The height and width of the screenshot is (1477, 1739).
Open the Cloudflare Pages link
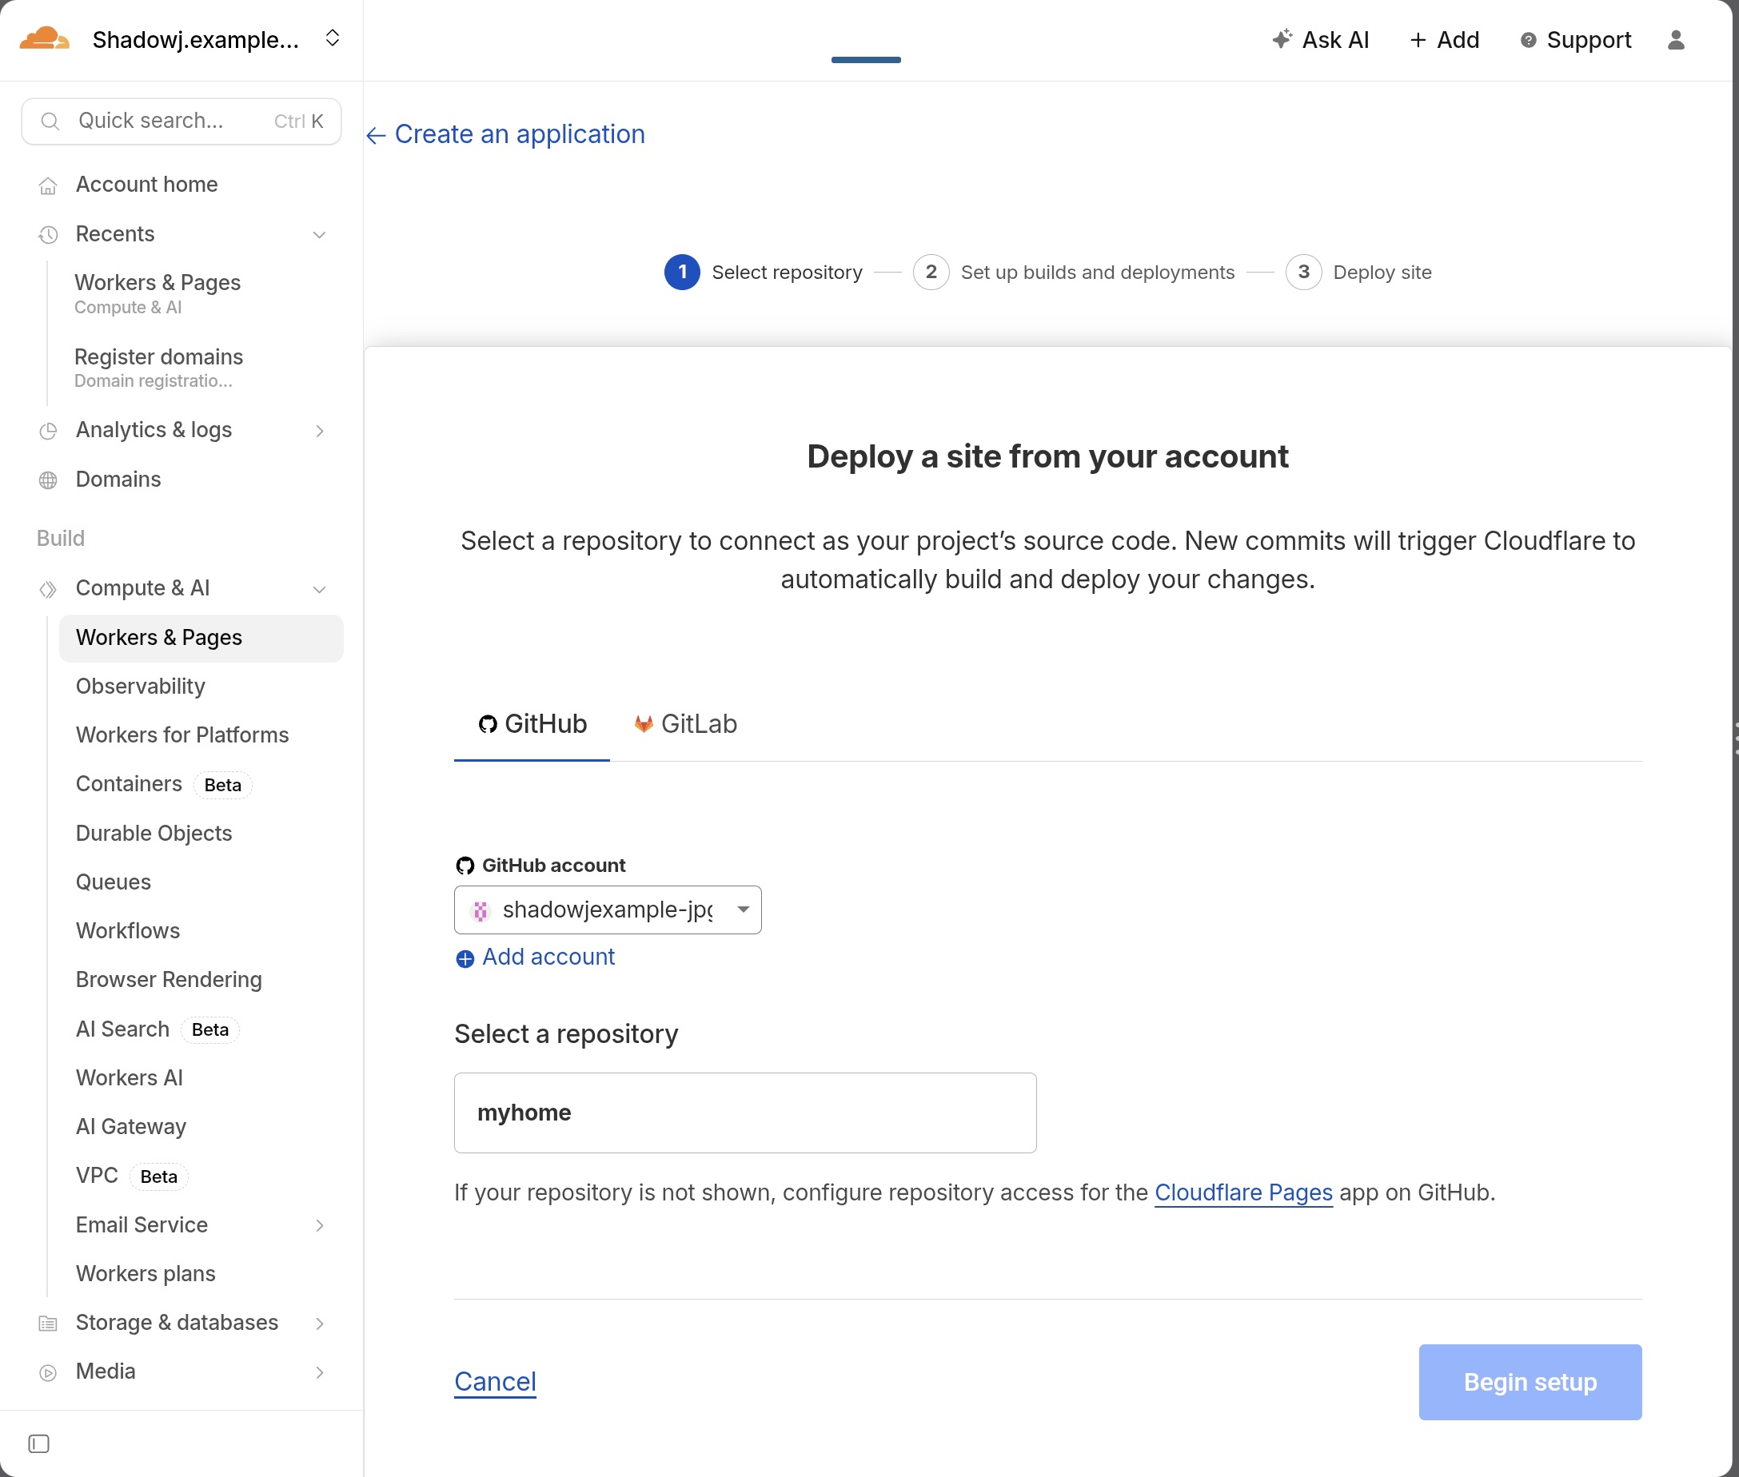1243,1192
